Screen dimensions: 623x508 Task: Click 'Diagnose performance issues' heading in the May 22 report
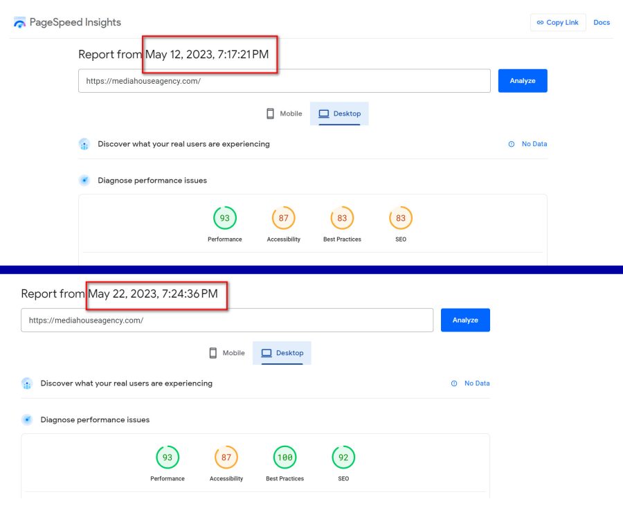pos(95,420)
